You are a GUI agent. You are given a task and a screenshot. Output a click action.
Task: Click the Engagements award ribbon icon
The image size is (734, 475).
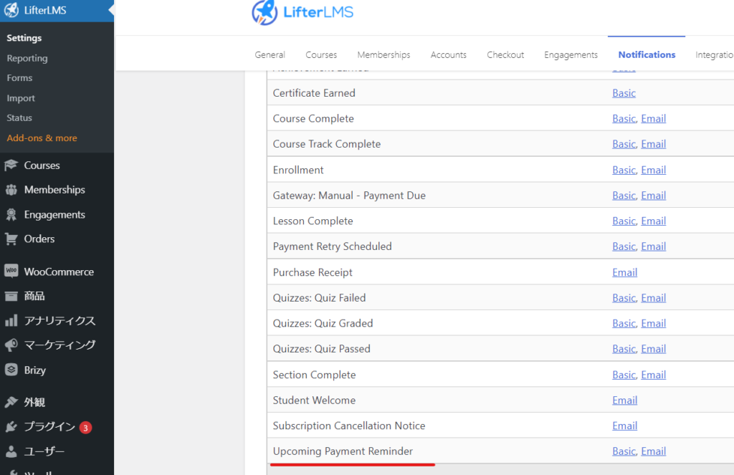pos(11,214)
